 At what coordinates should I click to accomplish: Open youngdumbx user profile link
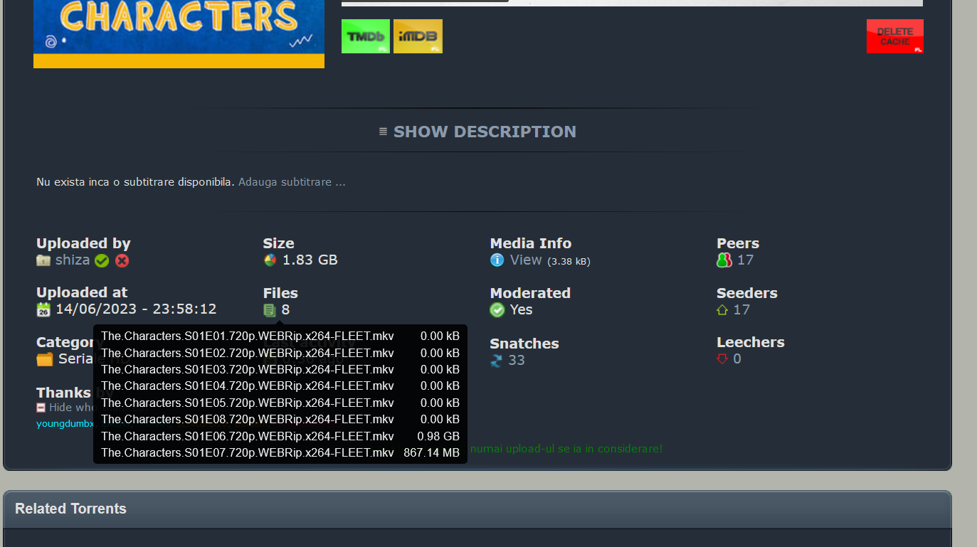(x=65, y=424)
